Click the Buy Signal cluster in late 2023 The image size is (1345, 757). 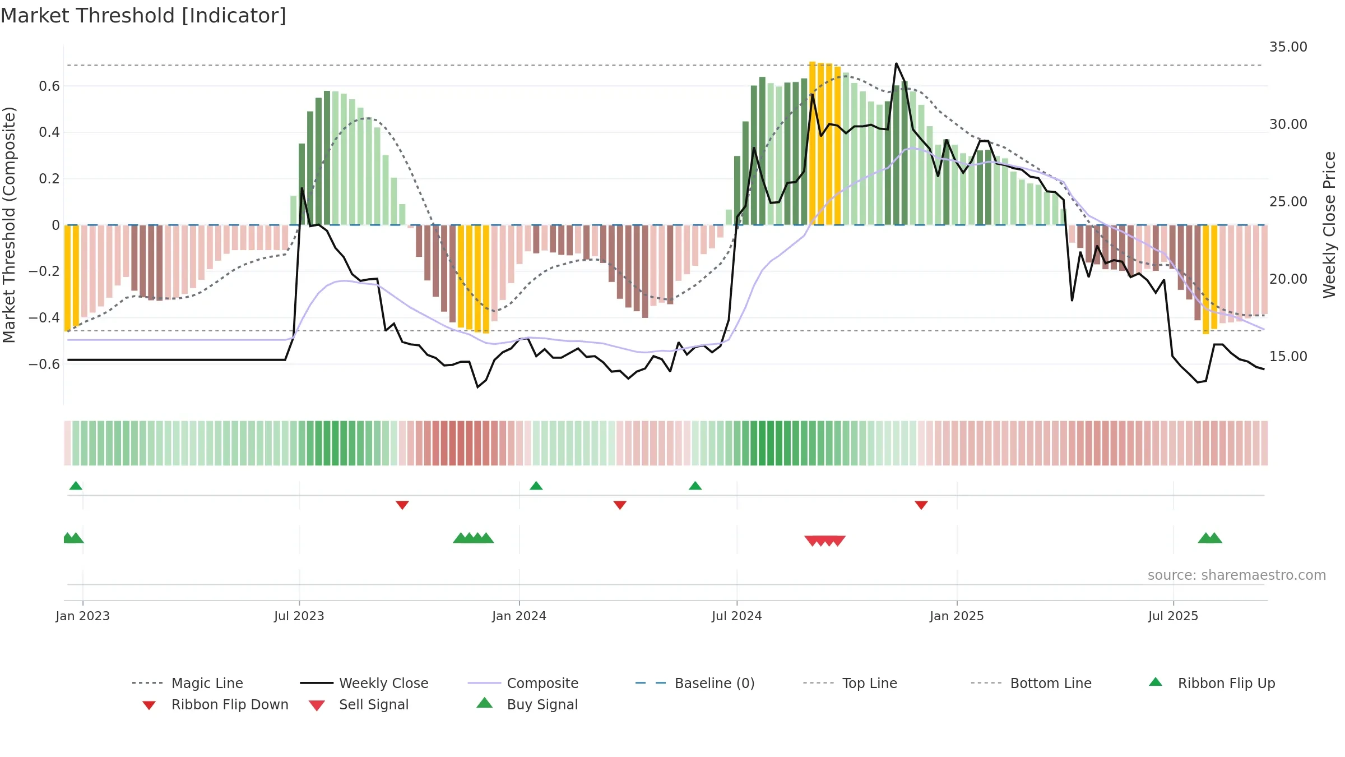473,538
